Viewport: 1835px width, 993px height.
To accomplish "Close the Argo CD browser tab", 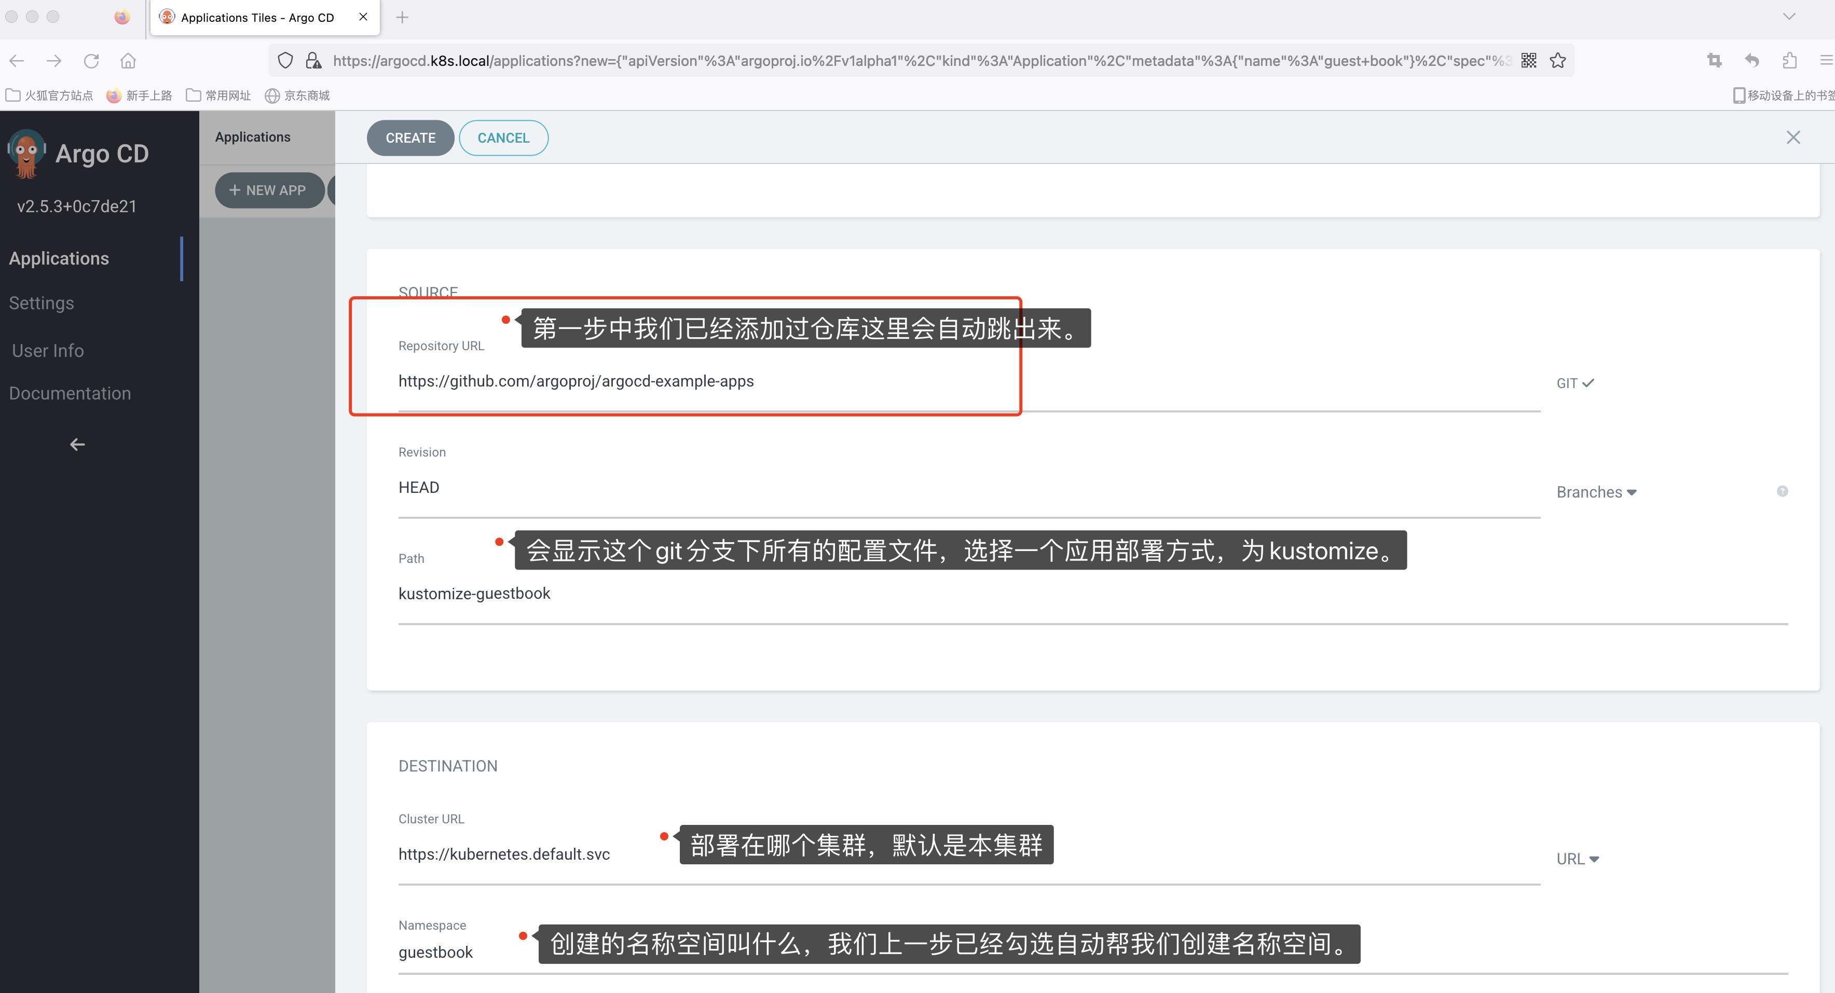I will [363, 17].
